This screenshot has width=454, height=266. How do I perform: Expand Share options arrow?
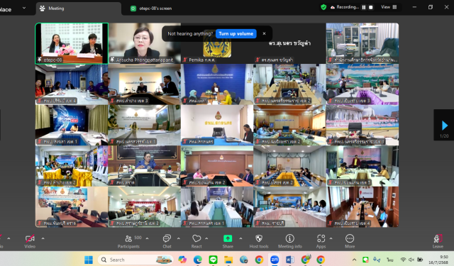[240, 238]
